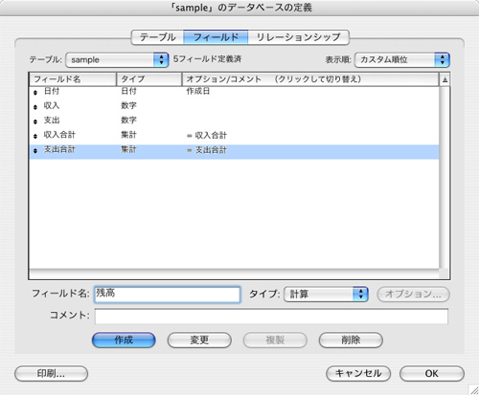Screen dimensions: 479x395
Task: Switch to the テーブル tab
Action: (x=158, y=37)
